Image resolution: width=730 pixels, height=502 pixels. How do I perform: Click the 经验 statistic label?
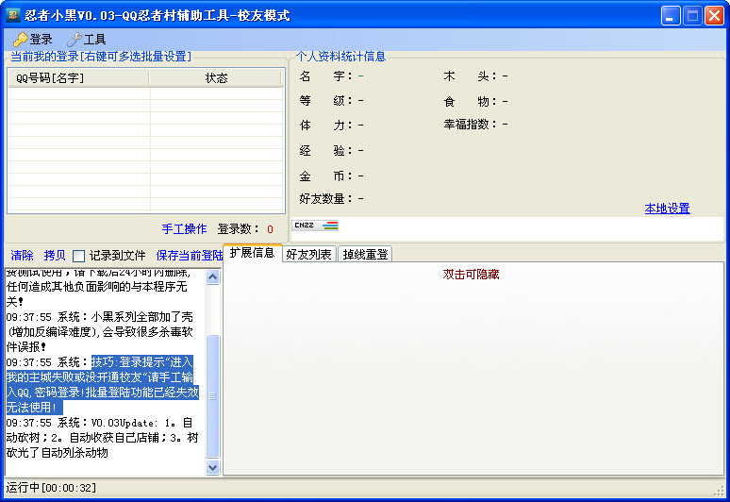325,151
